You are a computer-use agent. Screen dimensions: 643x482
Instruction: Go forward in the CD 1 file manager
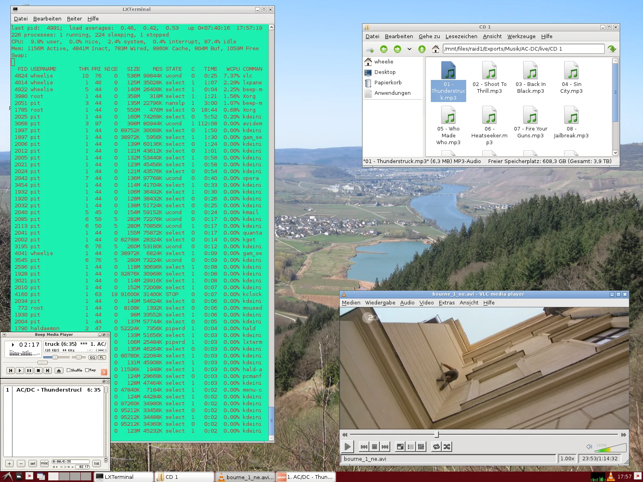click(x=397, y=49)
